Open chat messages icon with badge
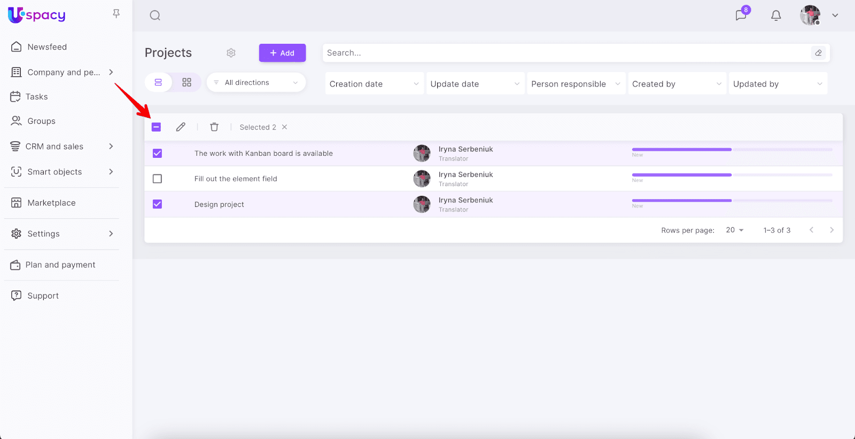855x439 pixels. point(741,15)
